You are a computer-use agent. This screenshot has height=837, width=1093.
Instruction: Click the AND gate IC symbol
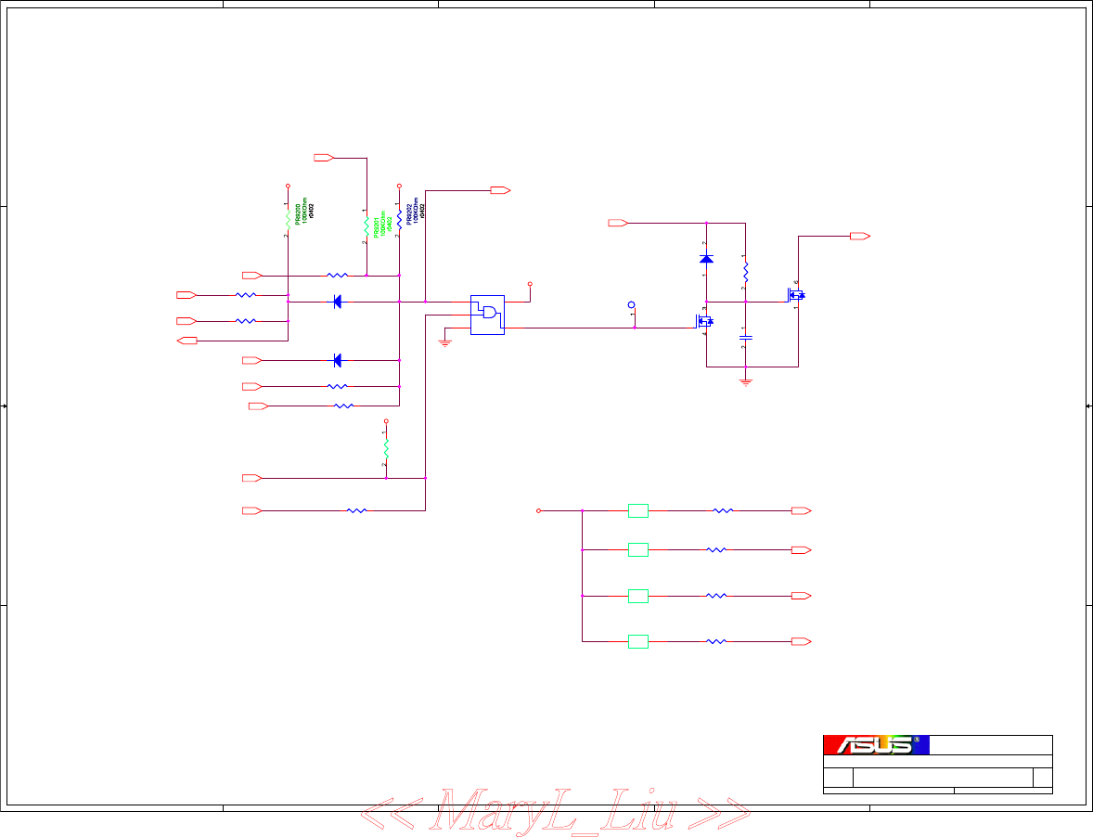(x=487, y=315)
